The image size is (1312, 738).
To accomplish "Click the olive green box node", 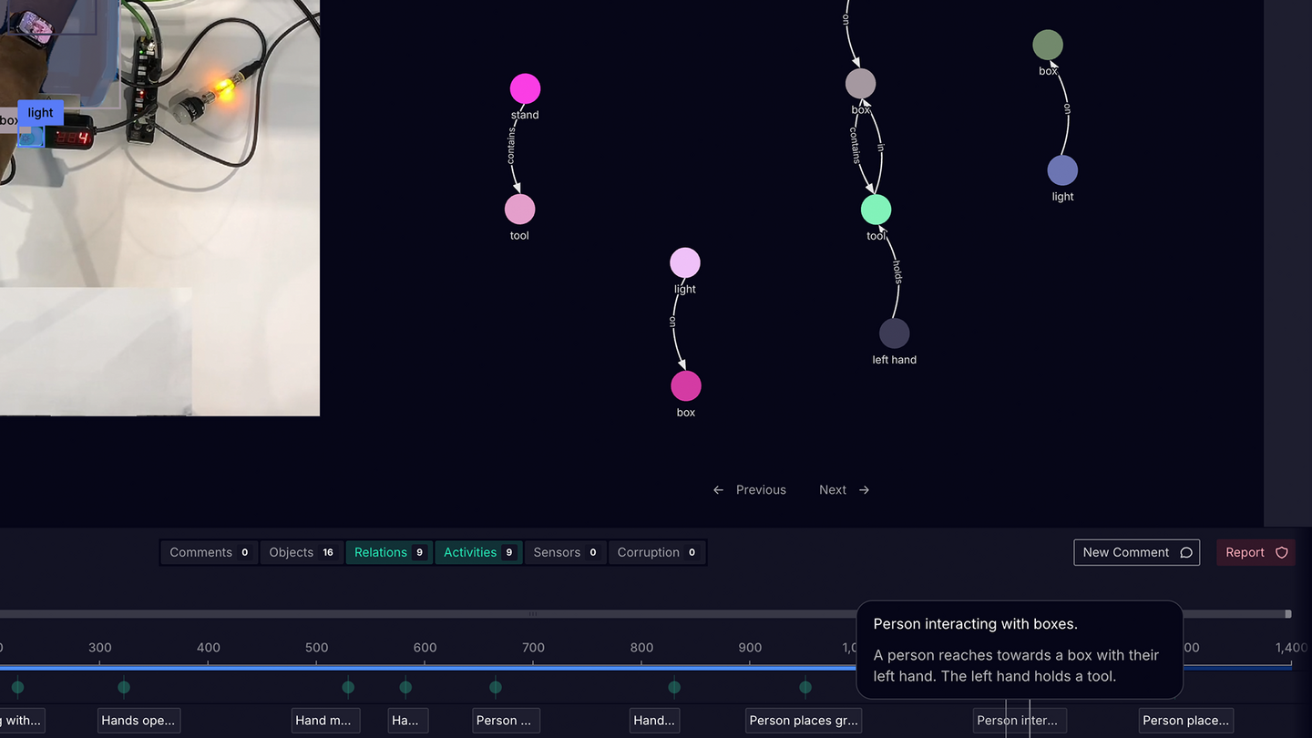I will pos(1048,45).
